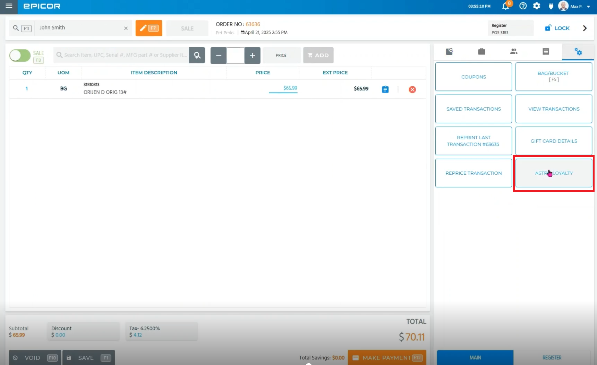Click the orange edit customer pencil button
597x365 pixels.
coord(149,28)
